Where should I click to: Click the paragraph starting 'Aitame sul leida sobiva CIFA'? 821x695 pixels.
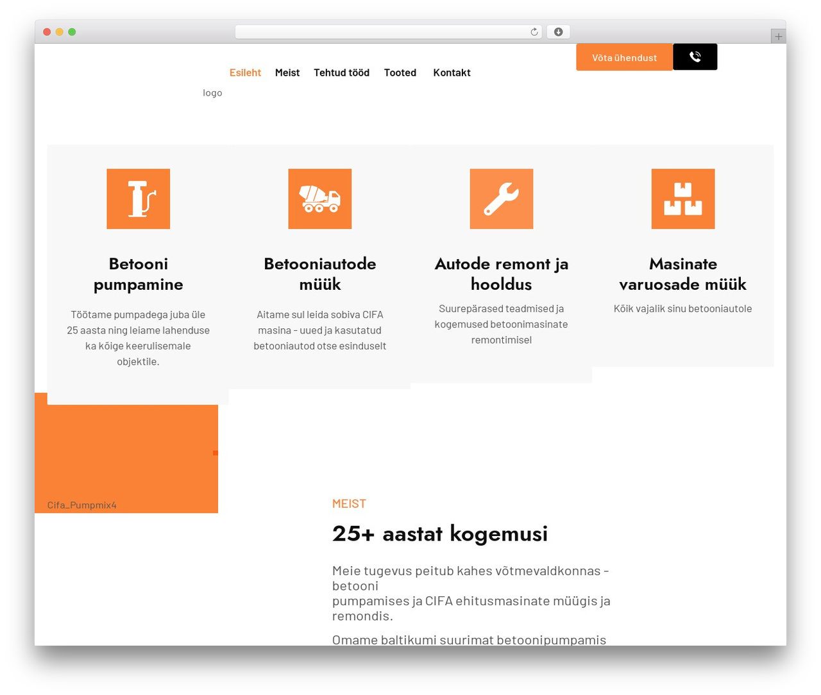319,330
